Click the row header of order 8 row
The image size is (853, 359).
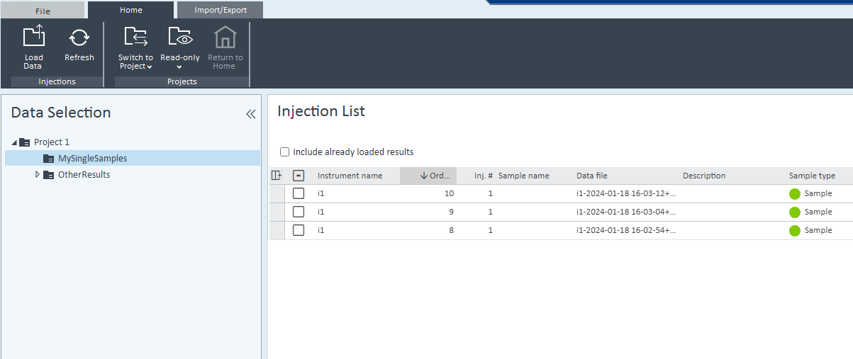click(277, 230)
